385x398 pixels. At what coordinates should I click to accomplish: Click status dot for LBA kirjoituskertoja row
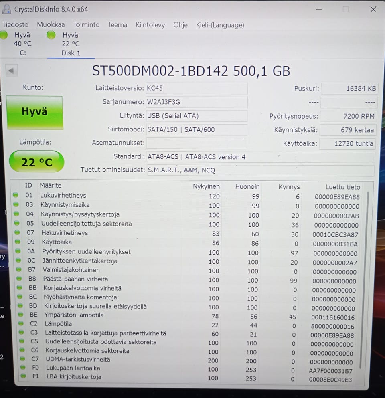click(23, 376)
